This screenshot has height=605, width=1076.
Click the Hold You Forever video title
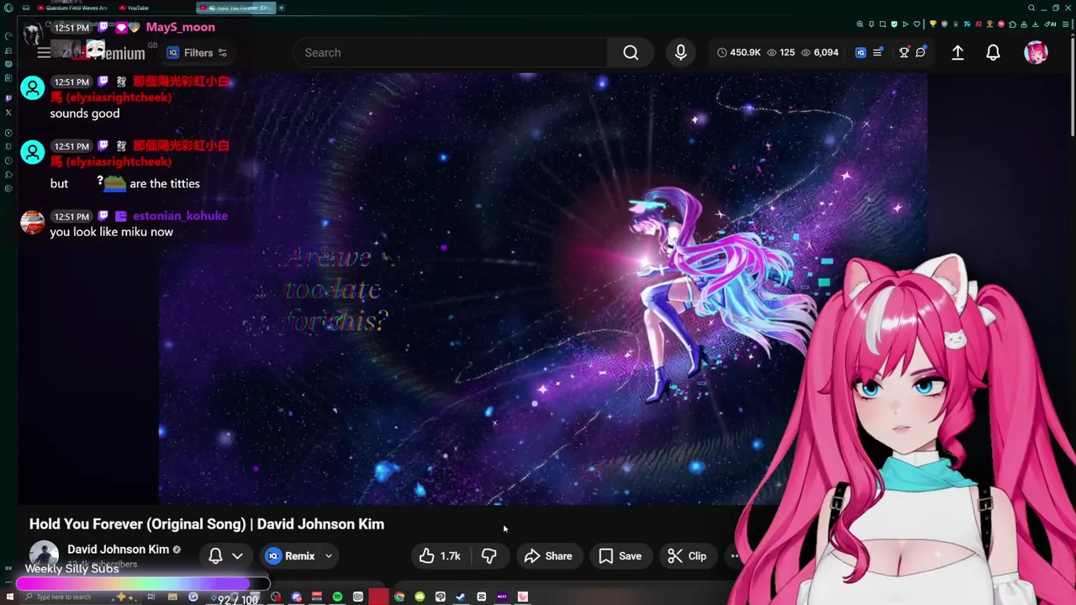point(207,523)
